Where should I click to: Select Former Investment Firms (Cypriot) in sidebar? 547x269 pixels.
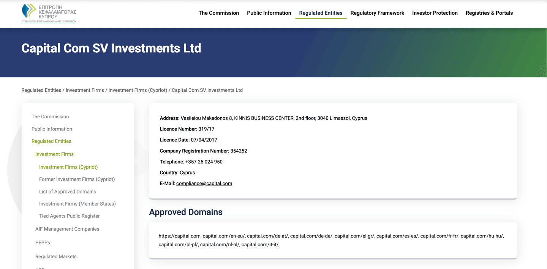(x=77, y=179)
